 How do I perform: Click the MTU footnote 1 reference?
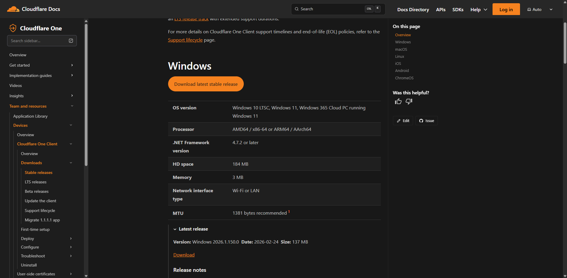(289, 211)
